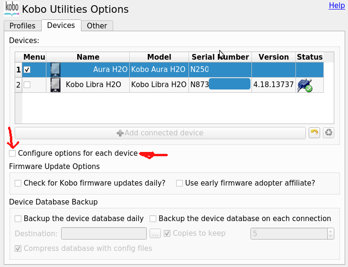Image resolution: width=348 pixels, height=267 pixels.
Task: Click the recycle icon button beside undo
Action: [x=329, y=133]
